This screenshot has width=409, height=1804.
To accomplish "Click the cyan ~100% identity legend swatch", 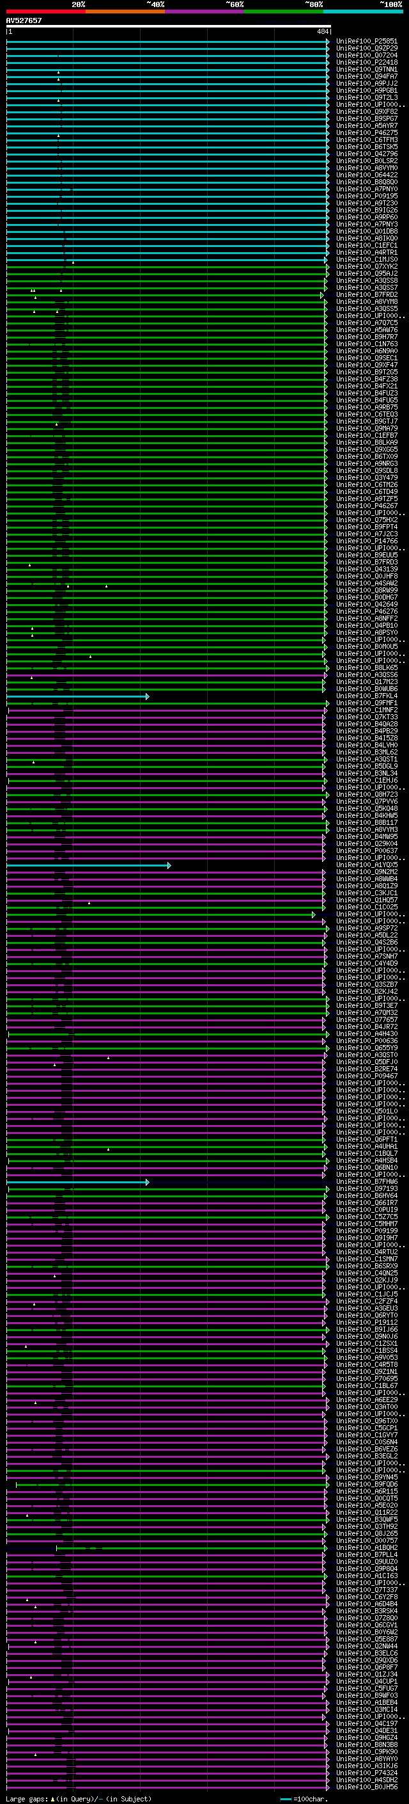I will [x=363, y=12].
